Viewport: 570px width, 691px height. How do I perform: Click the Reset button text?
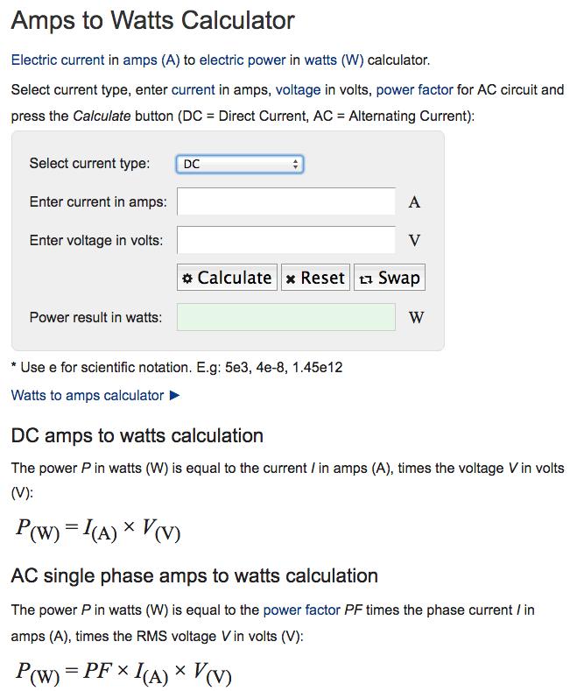322,279
